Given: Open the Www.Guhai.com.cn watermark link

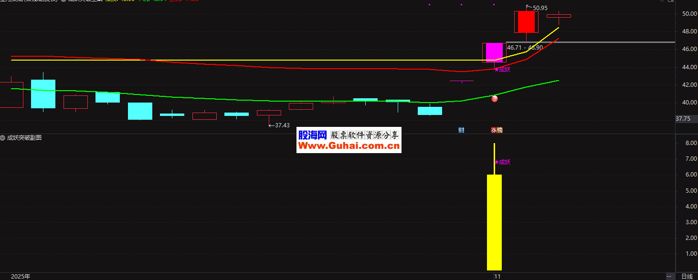Looking at the screenshot, I should coord(349,146).
